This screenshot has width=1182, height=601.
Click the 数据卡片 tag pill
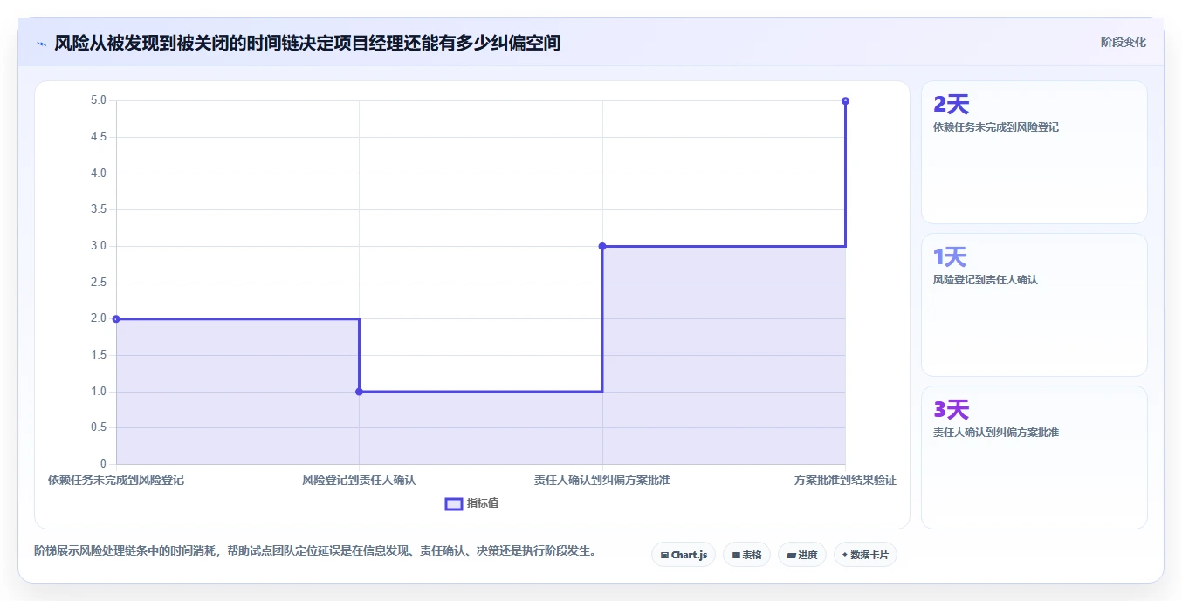865,555
